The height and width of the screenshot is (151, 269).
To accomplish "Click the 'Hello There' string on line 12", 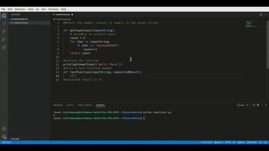I will (x=108, y=64).
